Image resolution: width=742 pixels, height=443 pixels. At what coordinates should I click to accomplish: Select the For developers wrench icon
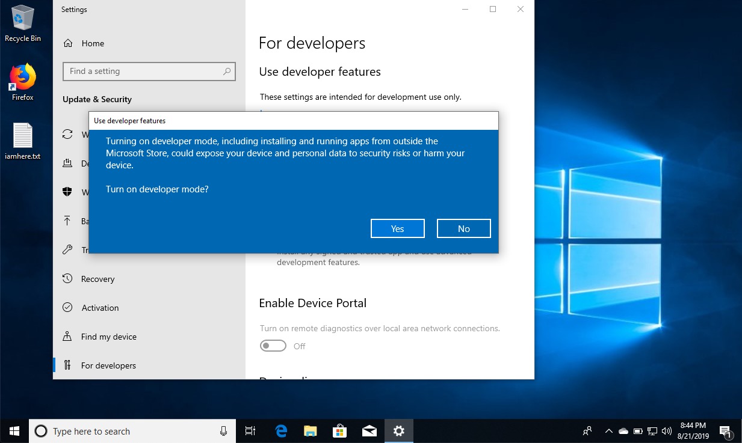point(68,365)
